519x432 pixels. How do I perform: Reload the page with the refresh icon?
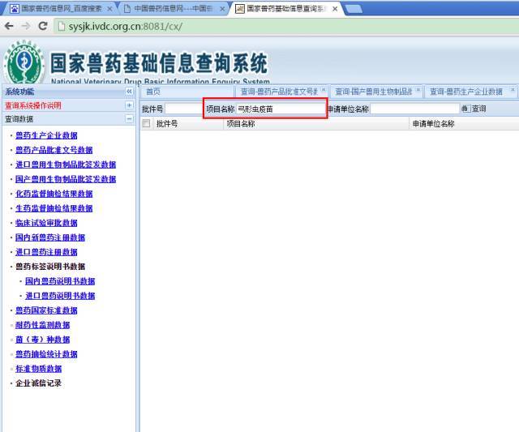(x=44, y=26)
